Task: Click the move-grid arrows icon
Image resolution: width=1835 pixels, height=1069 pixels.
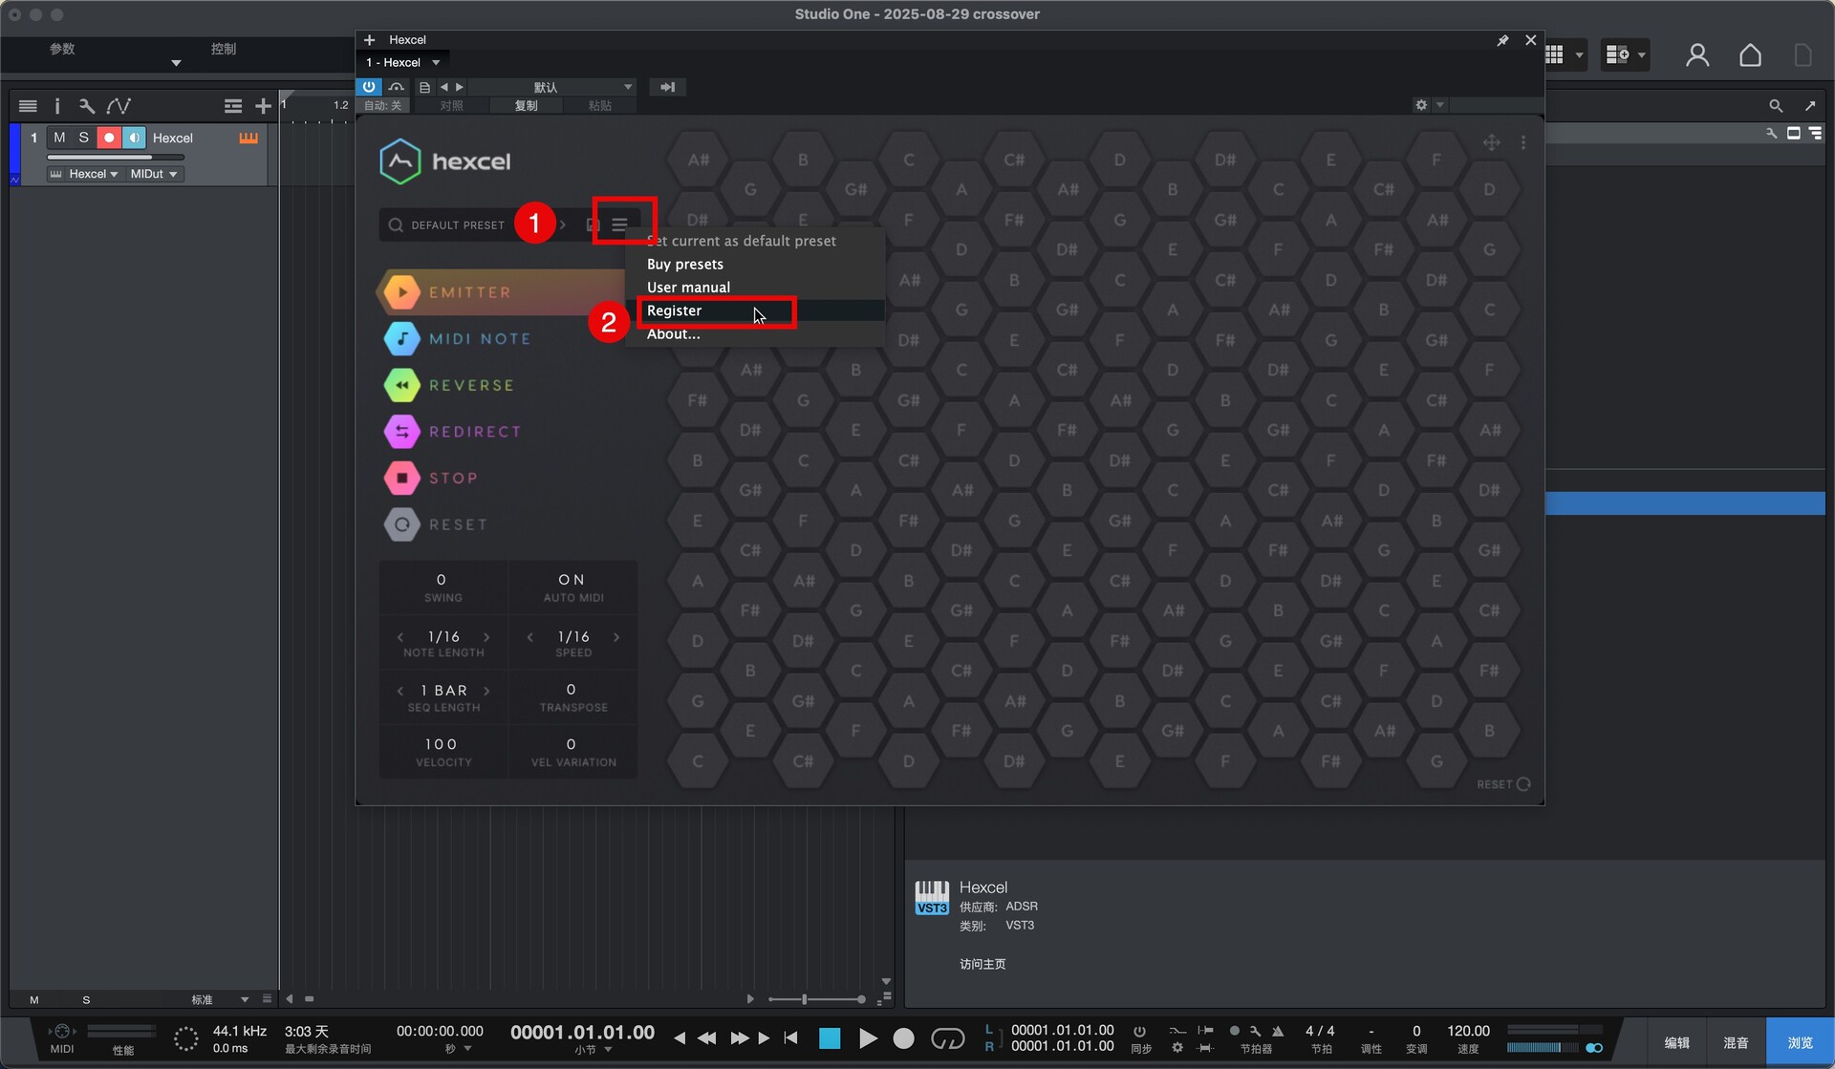Action: click(x=1491, y=142)
